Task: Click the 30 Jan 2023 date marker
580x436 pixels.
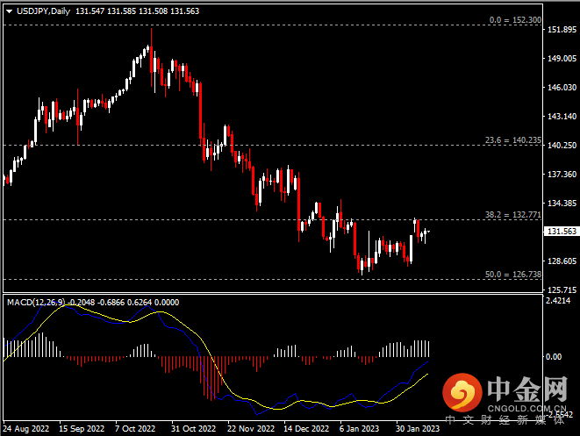Action: (x=417, y=429)
